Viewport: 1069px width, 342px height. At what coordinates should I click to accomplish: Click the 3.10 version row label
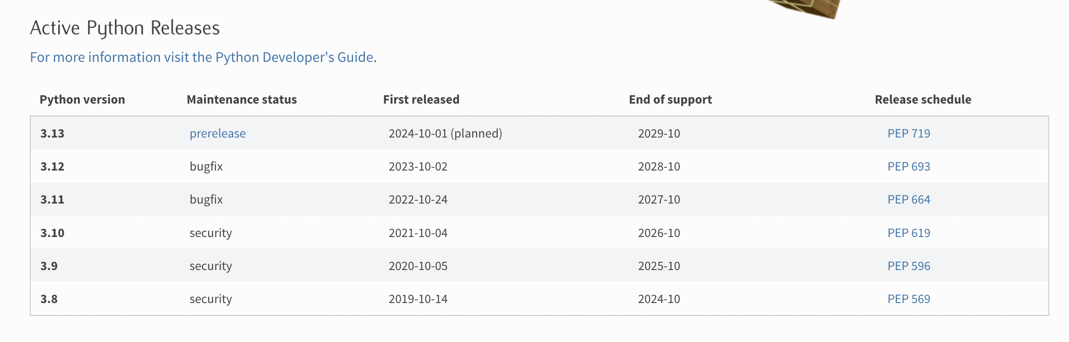[52, 233]
